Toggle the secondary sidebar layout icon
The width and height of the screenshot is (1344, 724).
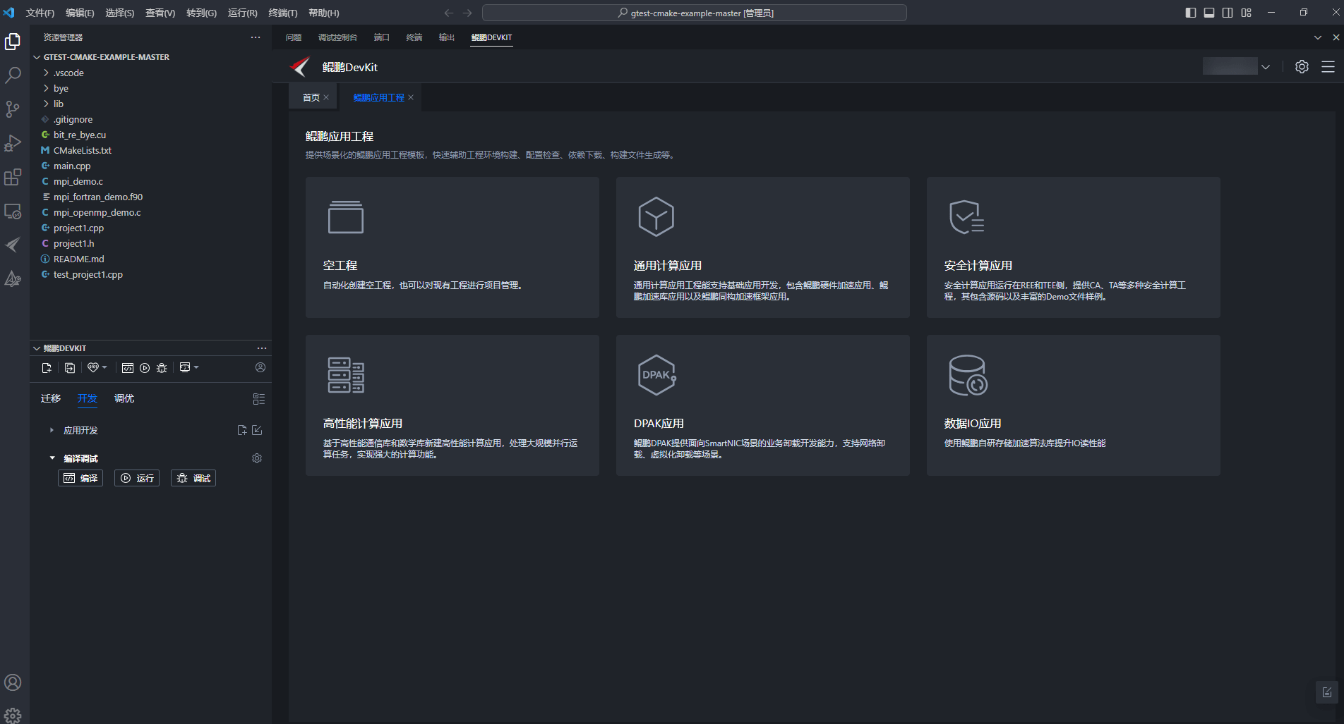[1228, 13]
